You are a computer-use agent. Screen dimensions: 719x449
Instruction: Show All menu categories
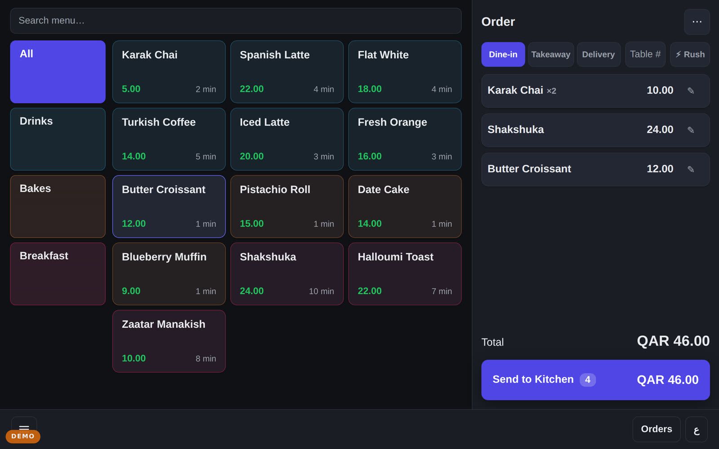[58, 72]
